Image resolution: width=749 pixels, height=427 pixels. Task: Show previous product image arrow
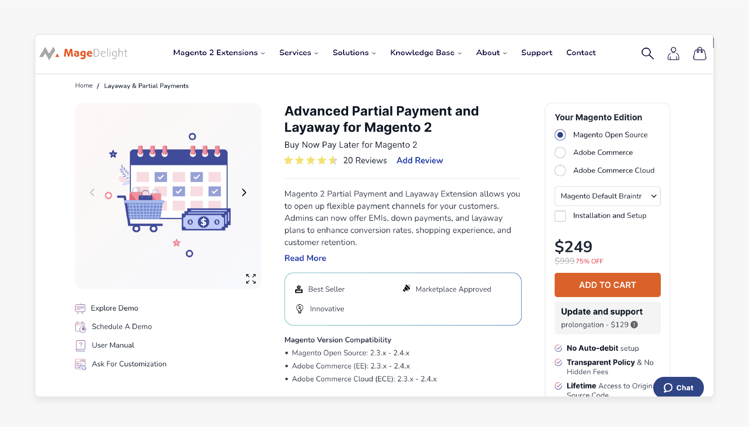point(92,192)
